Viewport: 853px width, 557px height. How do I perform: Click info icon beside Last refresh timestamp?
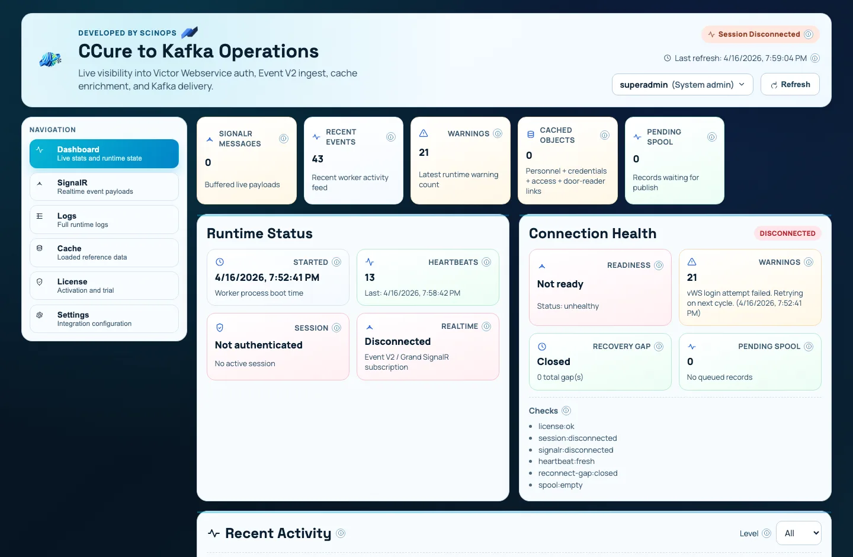pos(815,58)
